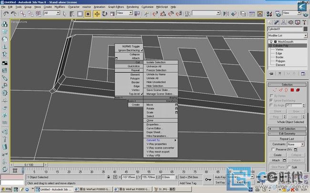This screenshot has width=310, height=193.
Task: Open the reference coordinate View dropdown
Action: (124, 13)
